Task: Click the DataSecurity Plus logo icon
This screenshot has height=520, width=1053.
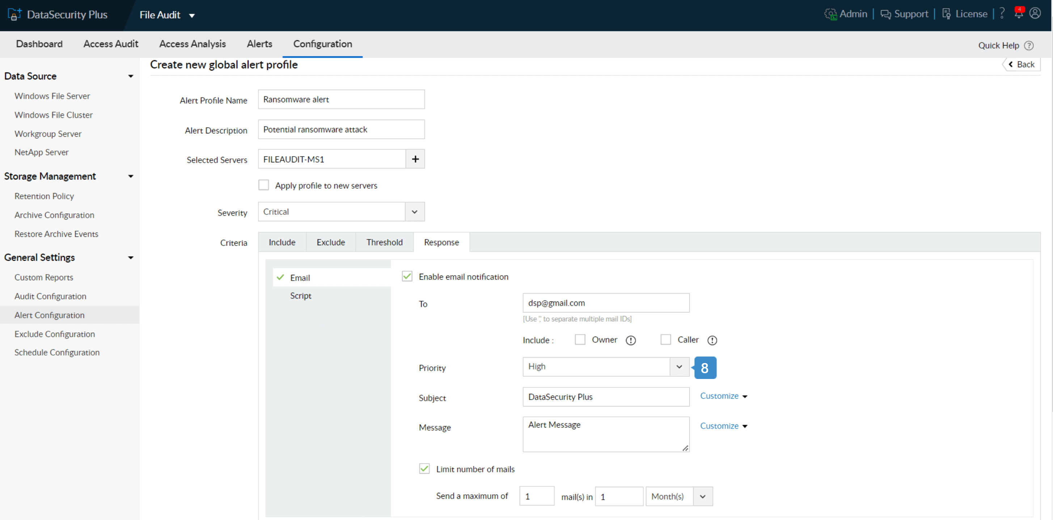Action: (x=14, y=15)
